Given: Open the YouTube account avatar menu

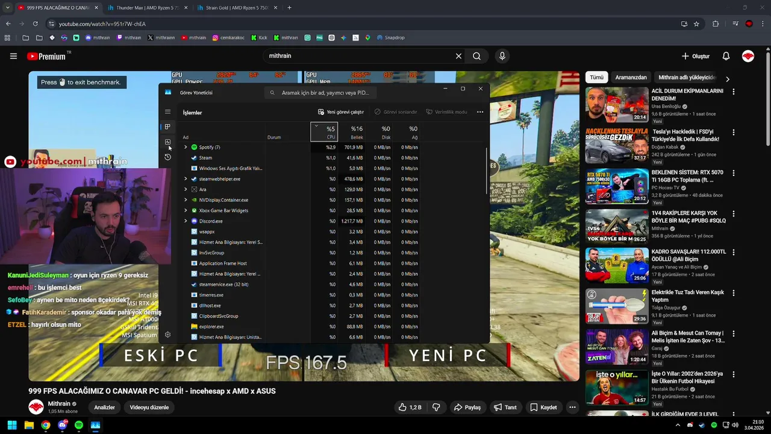Looking at the screenshot, I should pyautogui.click(x=748, y=56).
